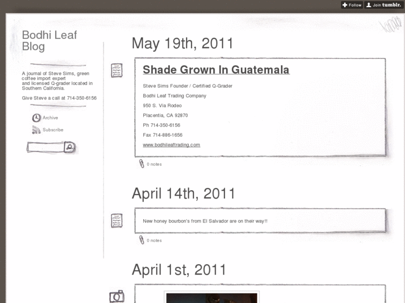Click the Archive clock icon
The image size is (405, 303).
coord(36,118)
